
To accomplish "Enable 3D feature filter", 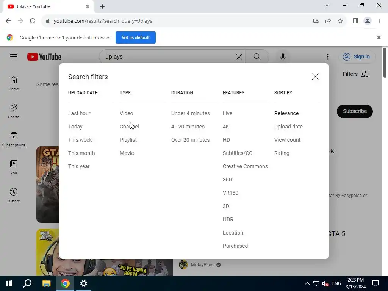I will 226,206.
